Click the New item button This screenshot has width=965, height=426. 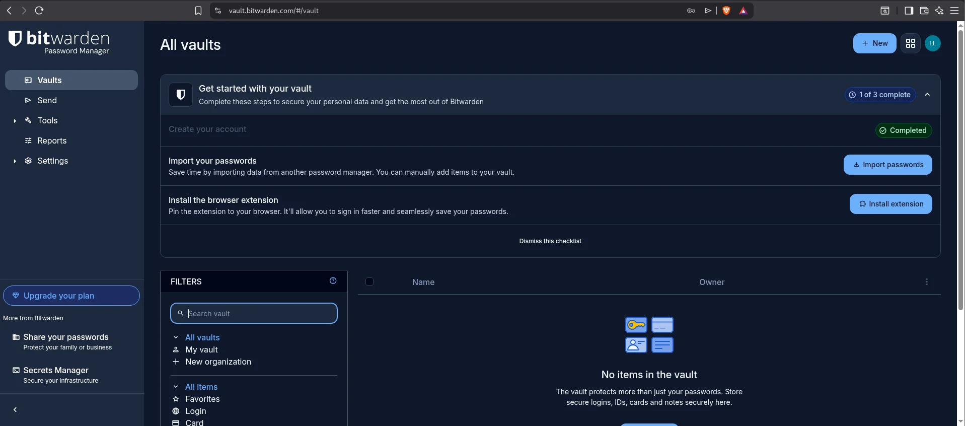[874, 43]
